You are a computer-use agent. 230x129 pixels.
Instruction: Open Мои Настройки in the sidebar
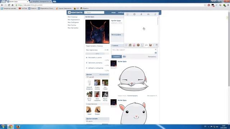pos(73,28)
